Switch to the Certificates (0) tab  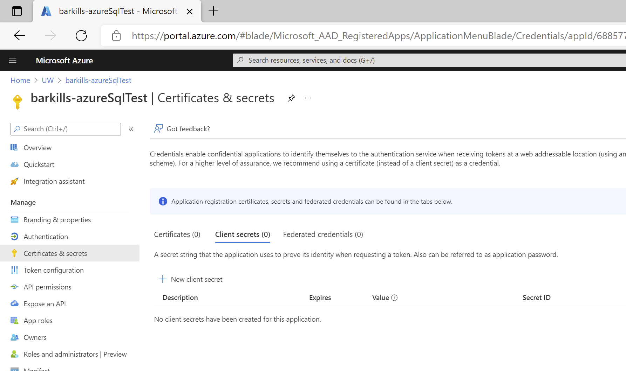177,234
